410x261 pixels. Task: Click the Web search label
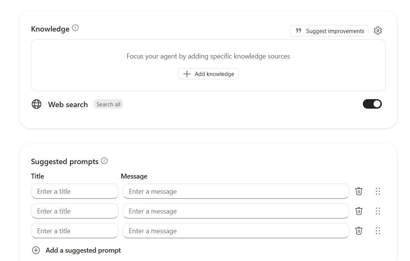68,104
